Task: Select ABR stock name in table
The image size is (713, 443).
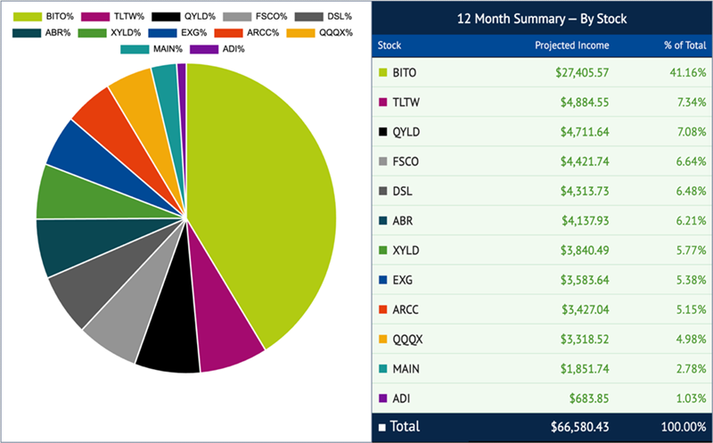Action: point(403,220)
